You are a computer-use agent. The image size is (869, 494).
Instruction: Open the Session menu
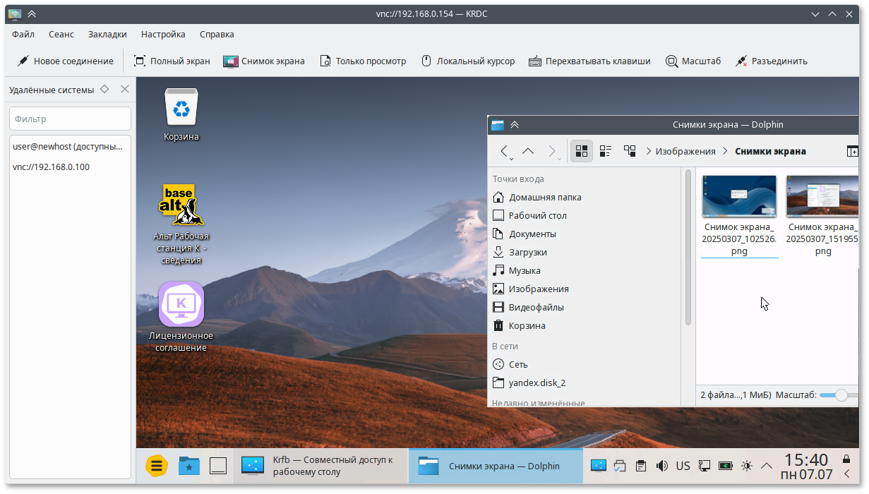click(61, 34)
